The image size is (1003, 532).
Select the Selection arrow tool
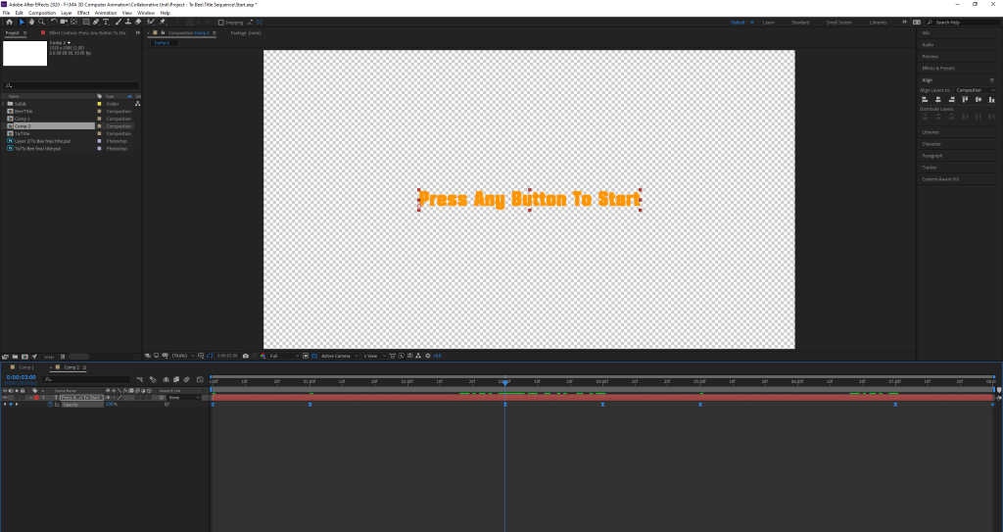click(22, 22)
